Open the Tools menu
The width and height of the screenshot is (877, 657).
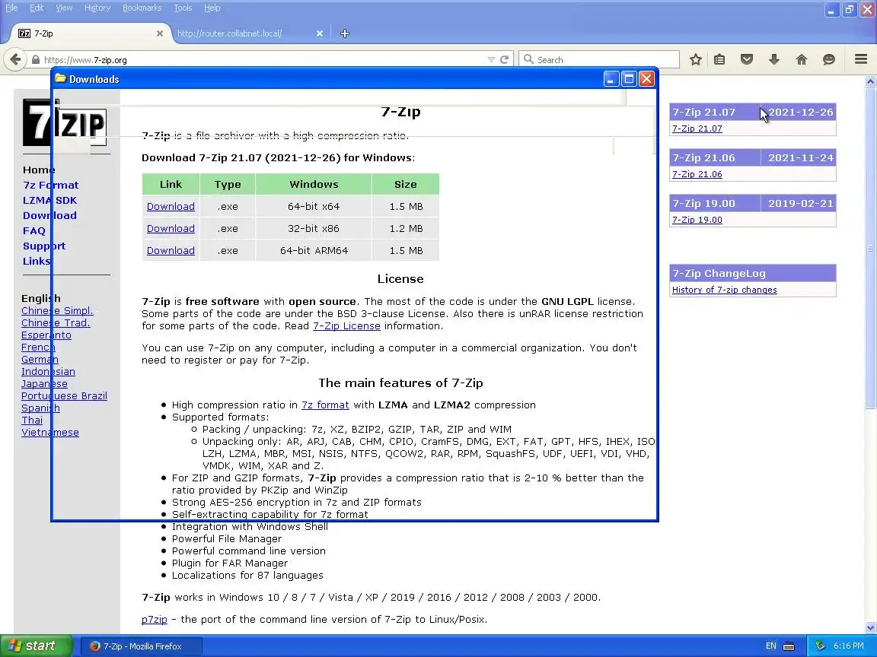pyautogui.click(x=183, y=8)
